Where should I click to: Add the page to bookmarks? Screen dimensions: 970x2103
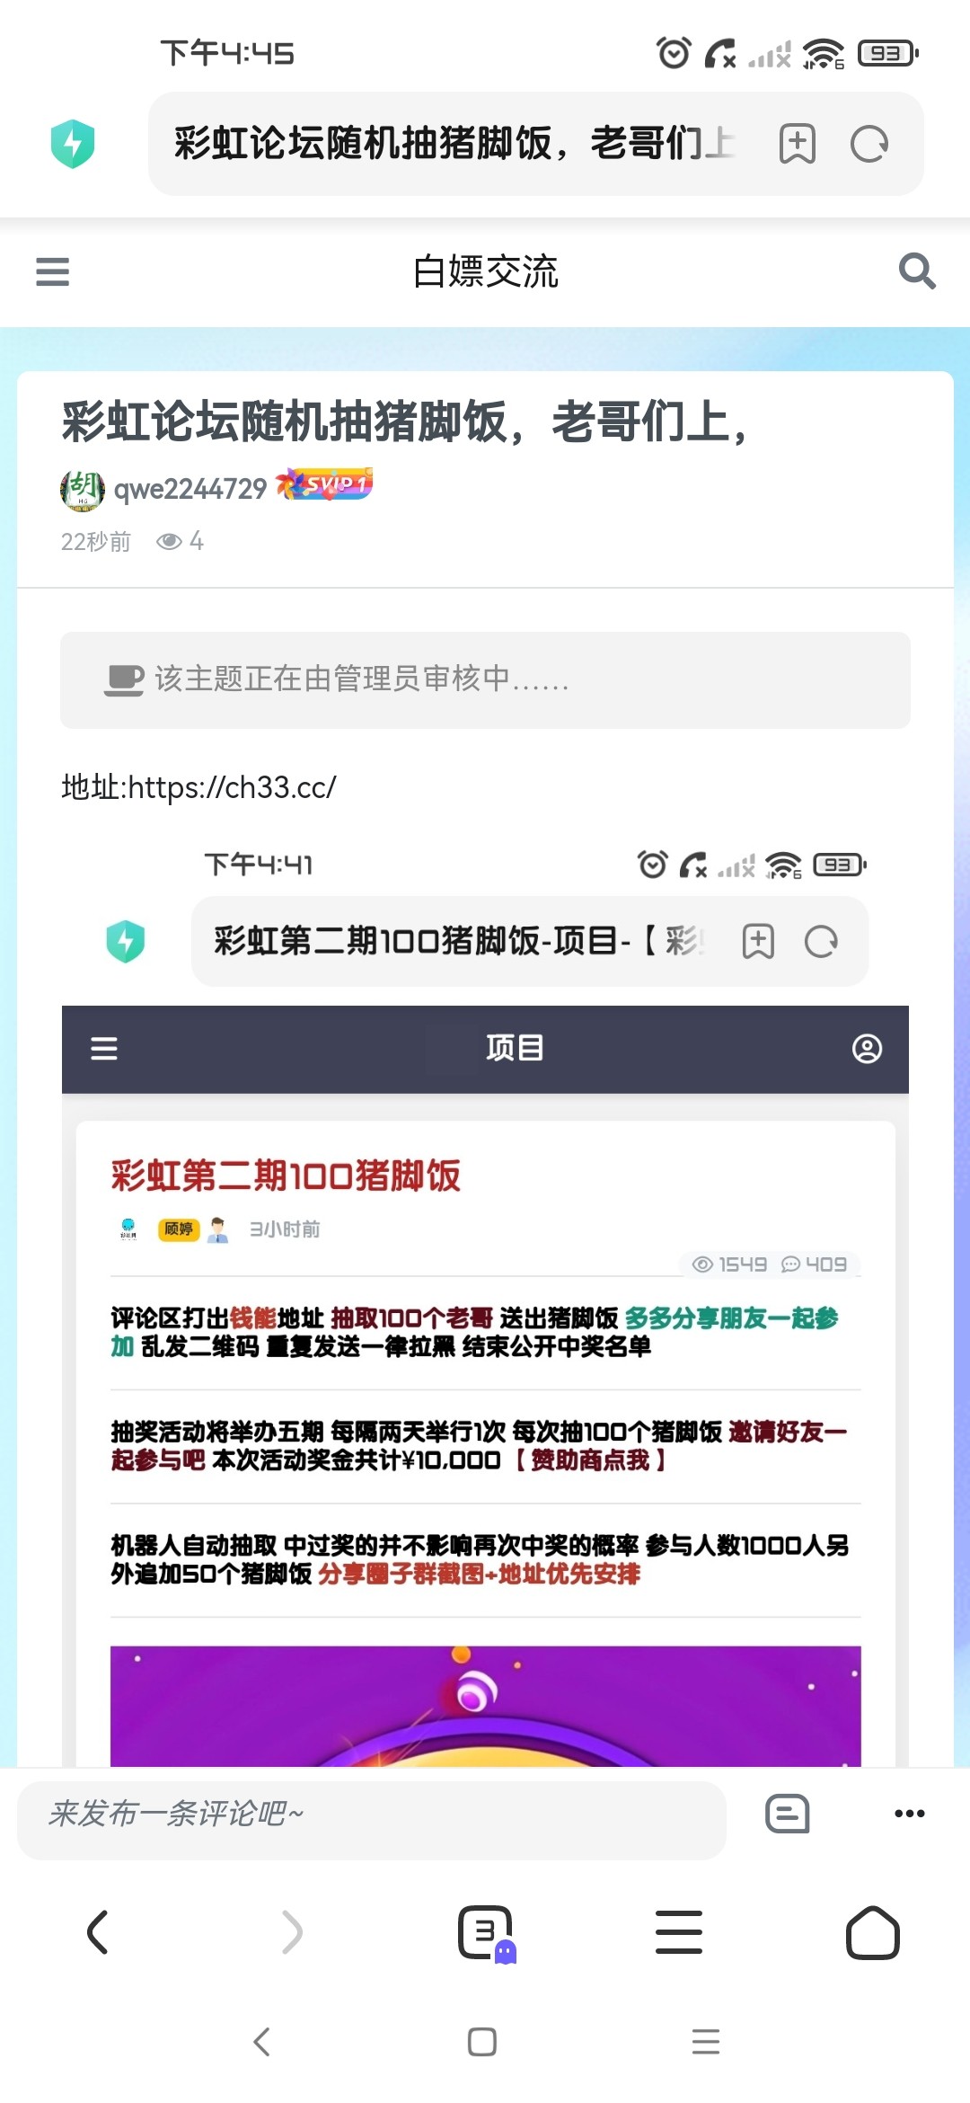point(797,144)
